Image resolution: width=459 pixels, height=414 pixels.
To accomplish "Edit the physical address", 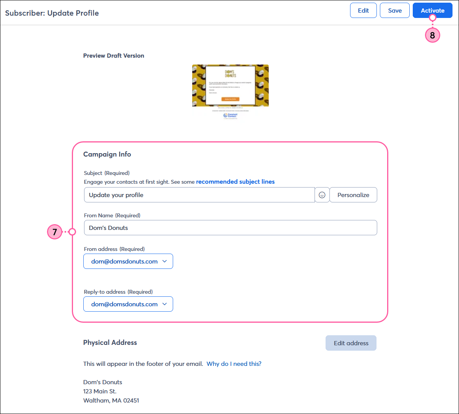I will coord(350,343).
